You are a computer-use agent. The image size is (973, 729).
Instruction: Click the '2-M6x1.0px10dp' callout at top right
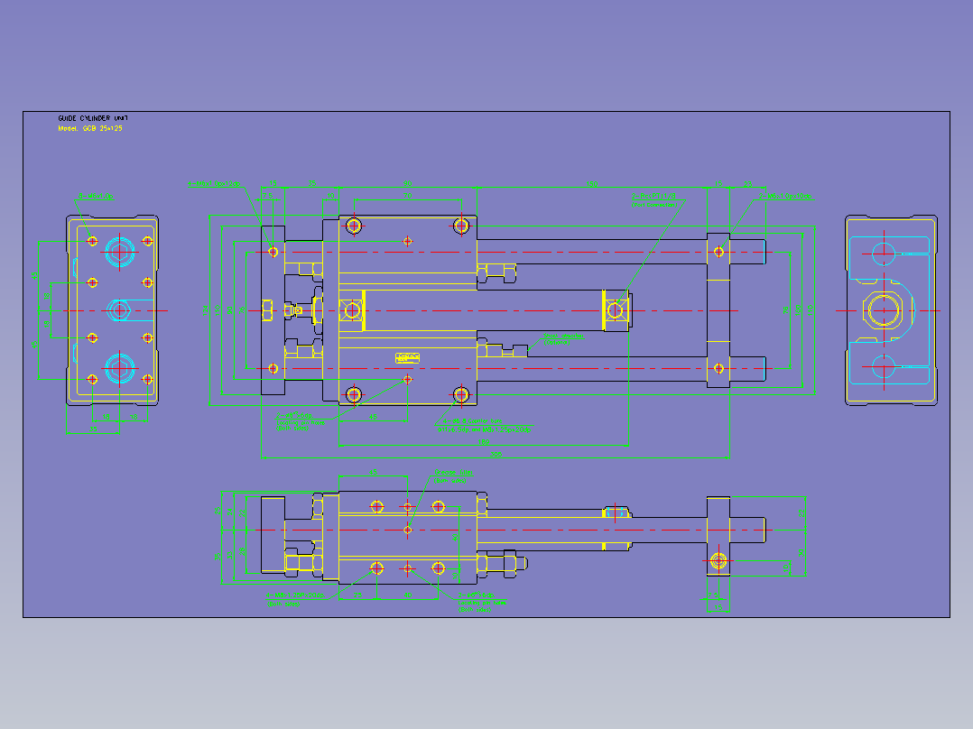pos(785,196)
